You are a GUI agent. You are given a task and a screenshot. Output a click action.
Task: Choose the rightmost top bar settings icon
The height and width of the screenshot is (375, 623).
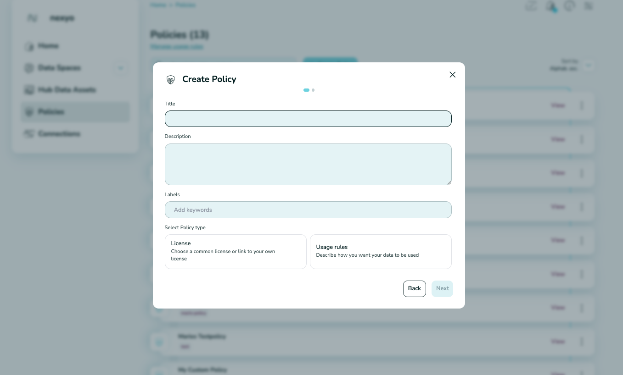pyautogui.click(x=588, y=6)
